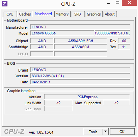Image resolution: width=138 pixels, height=137 pixels.
Task: Click the OK button
Action: [x=122, y=132]
